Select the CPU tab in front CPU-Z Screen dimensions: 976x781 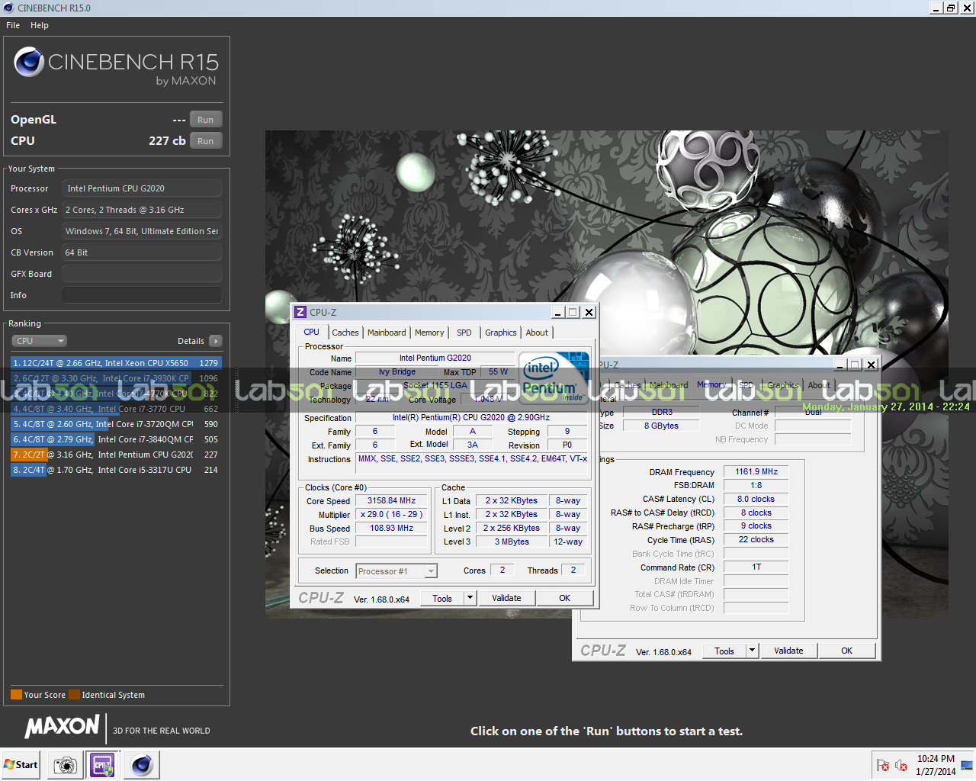(x=312, y=332)
